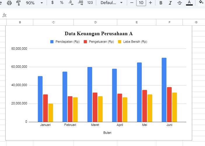
Task: Decrease font size with minus button
Action: tap(132, 3)
